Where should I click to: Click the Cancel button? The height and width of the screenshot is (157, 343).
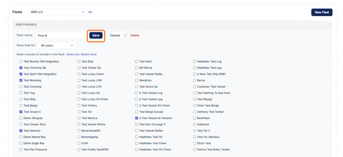(115, 36)
